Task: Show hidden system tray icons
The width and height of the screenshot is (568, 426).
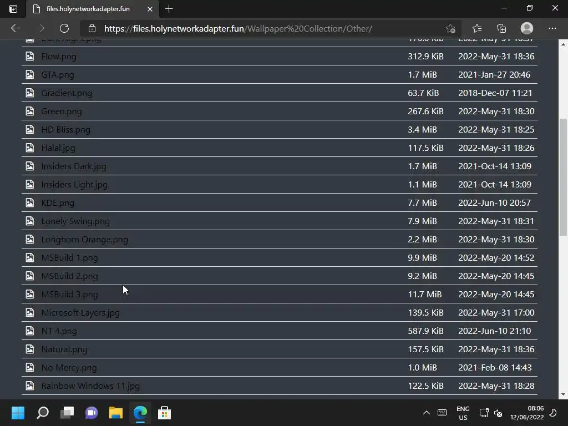Action: (427, 413)
